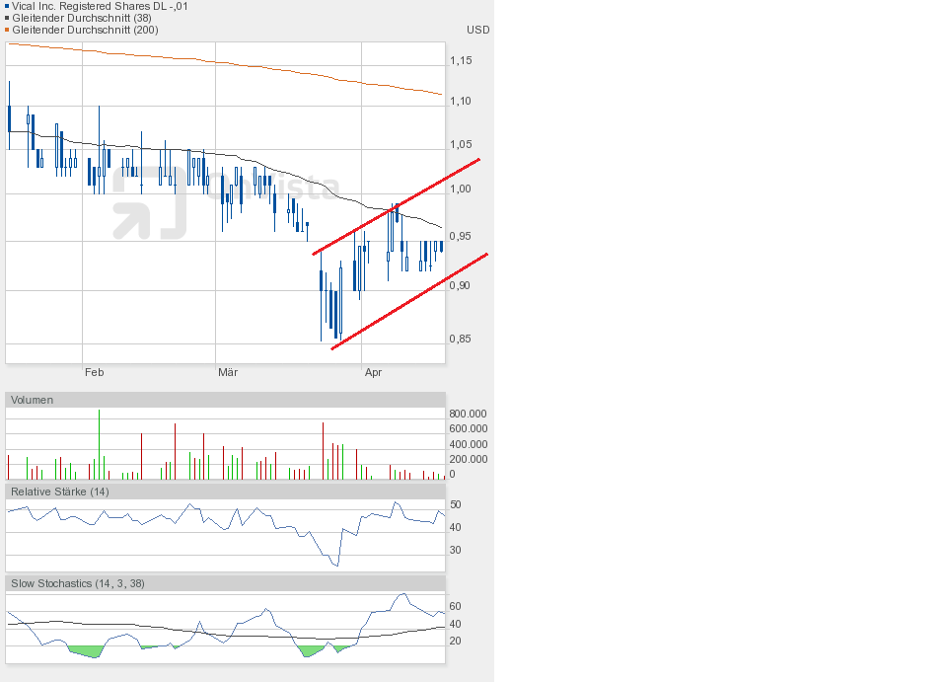The height and width of the screenshot is (682, 947).
Task: Click the RSI 30 axis label
Action: 456,551
